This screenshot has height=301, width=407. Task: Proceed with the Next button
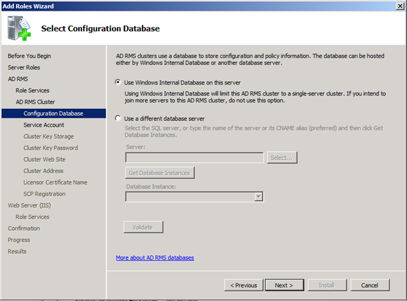click(x=284, y=285)
